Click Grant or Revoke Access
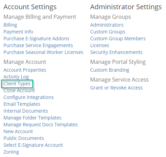The height and width of the screenshot is (157, 166). coord(116,88)
